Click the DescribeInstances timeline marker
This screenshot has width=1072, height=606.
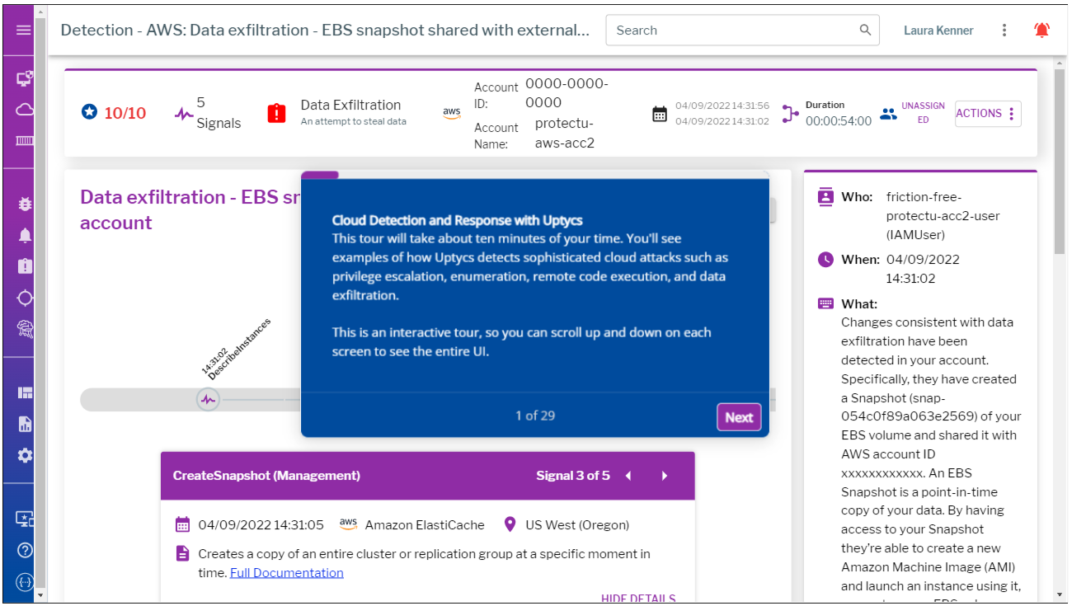point(208,400)
